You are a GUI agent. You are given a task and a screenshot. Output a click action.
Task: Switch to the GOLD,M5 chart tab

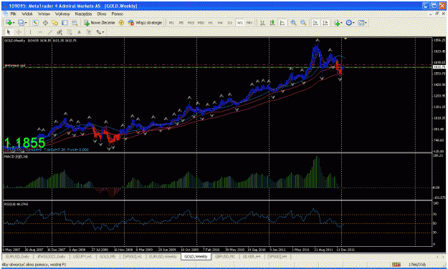click(107, 257)
